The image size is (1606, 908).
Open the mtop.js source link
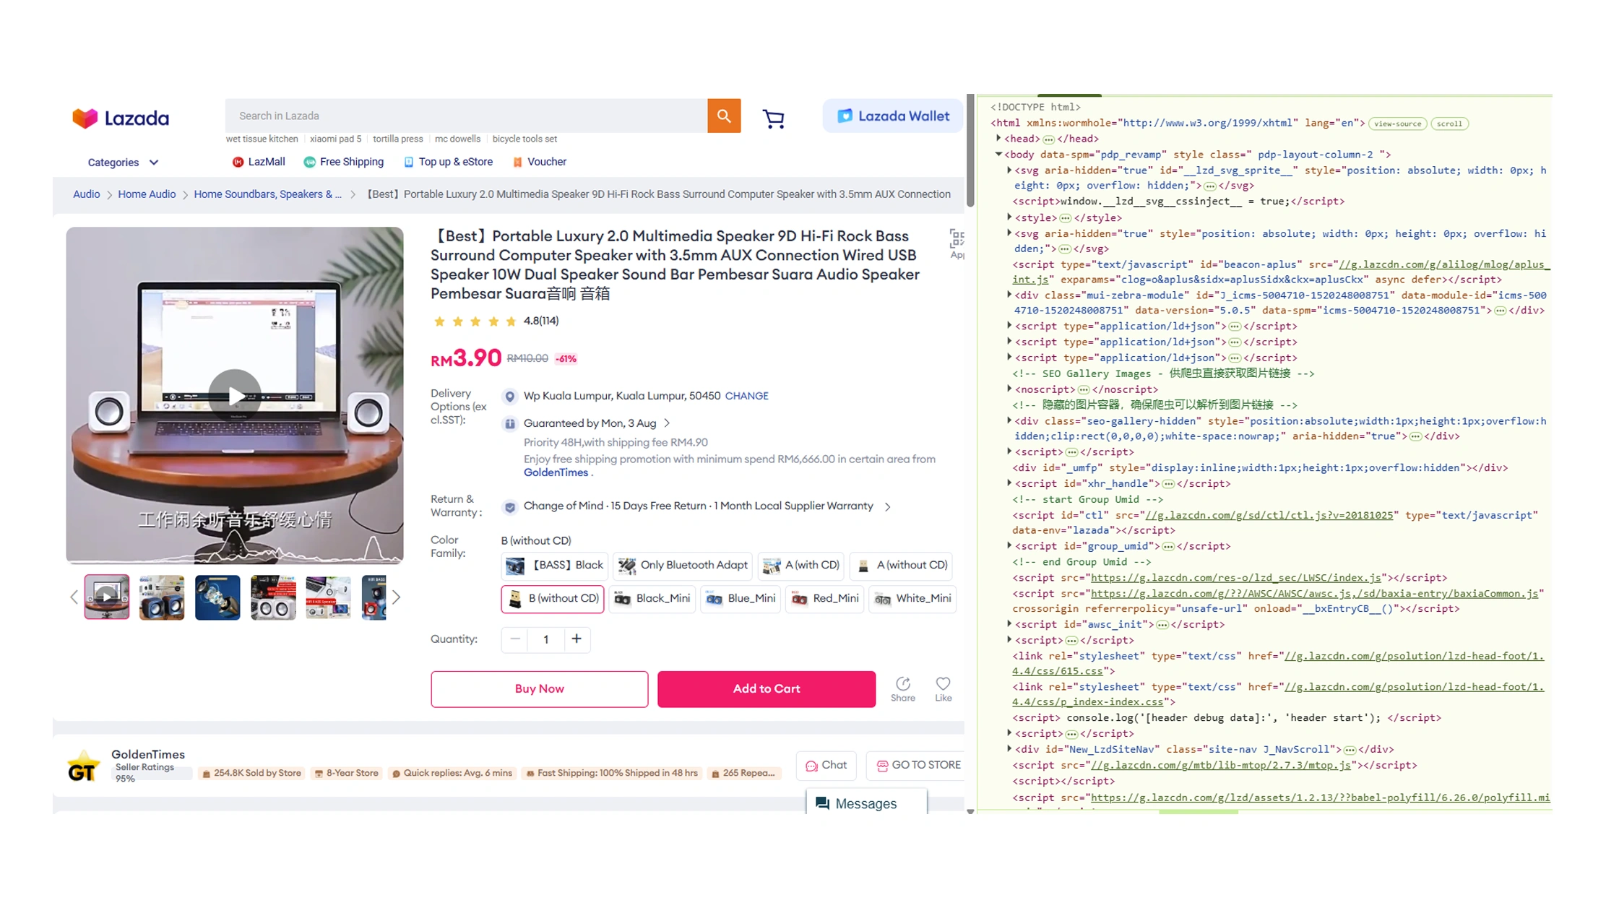[1220, 765]
